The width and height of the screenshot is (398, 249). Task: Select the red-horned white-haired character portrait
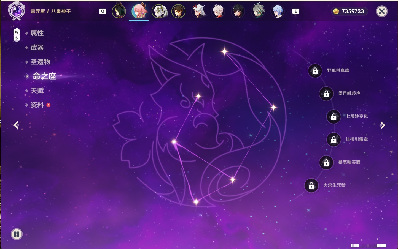(x=198, y=11)
